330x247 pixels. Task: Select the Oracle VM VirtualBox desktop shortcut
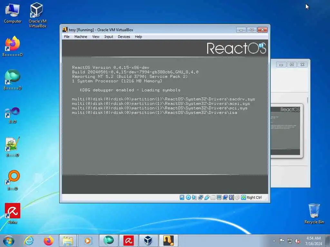click(37, 15)
